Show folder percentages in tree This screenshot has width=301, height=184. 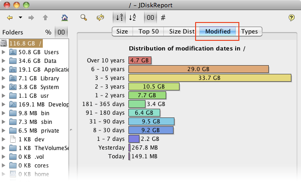point(48,32)
